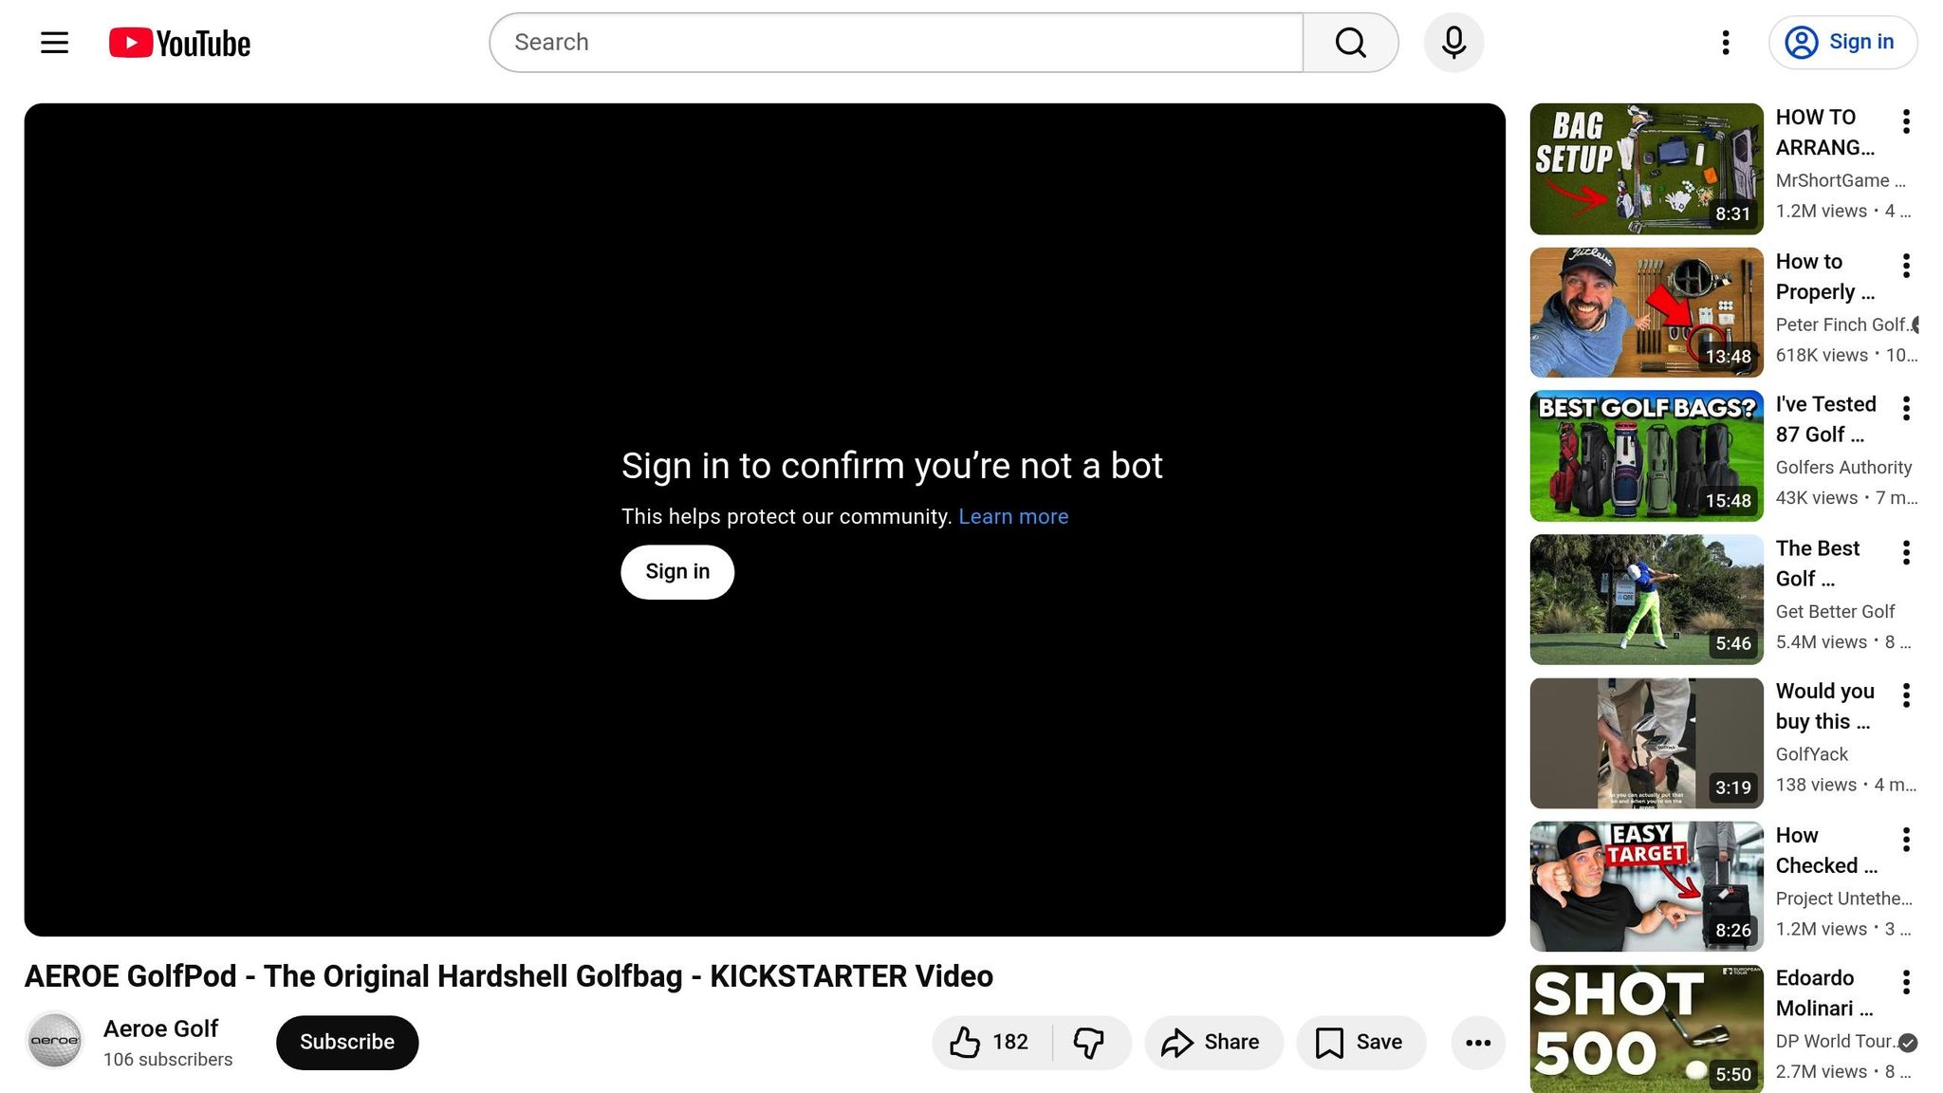Share the AEROE GolfPod video
Viewport: 1943px width, 1093px height.
[x=1212, y=1043]
